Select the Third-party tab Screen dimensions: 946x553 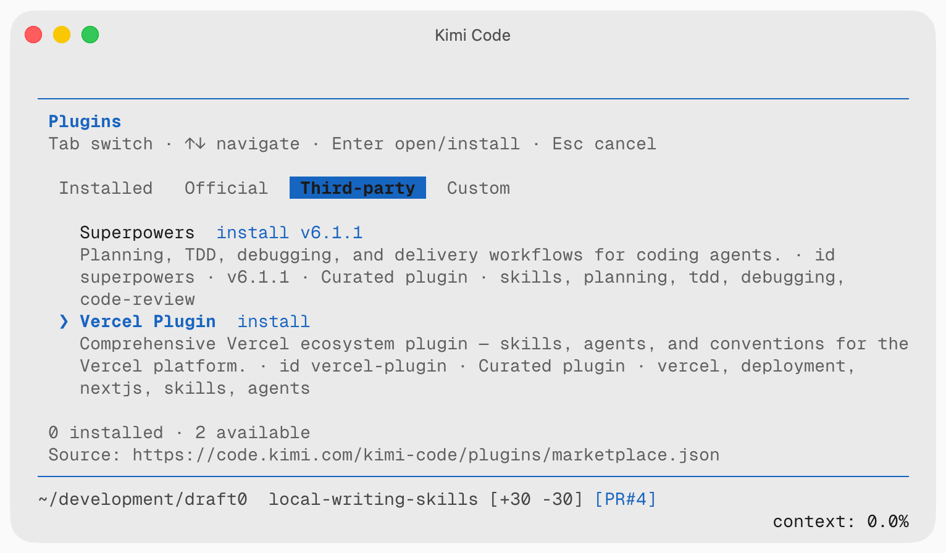(x=358, y=188)
